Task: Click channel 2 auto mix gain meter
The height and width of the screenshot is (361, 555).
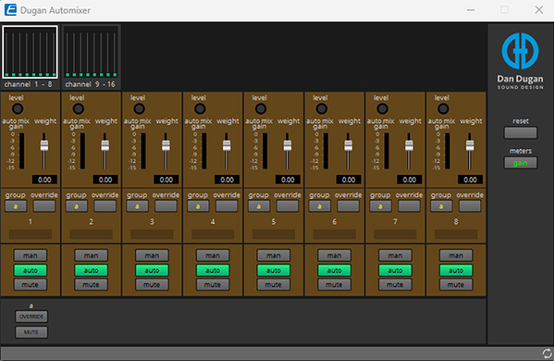Action: pos(83,151)
